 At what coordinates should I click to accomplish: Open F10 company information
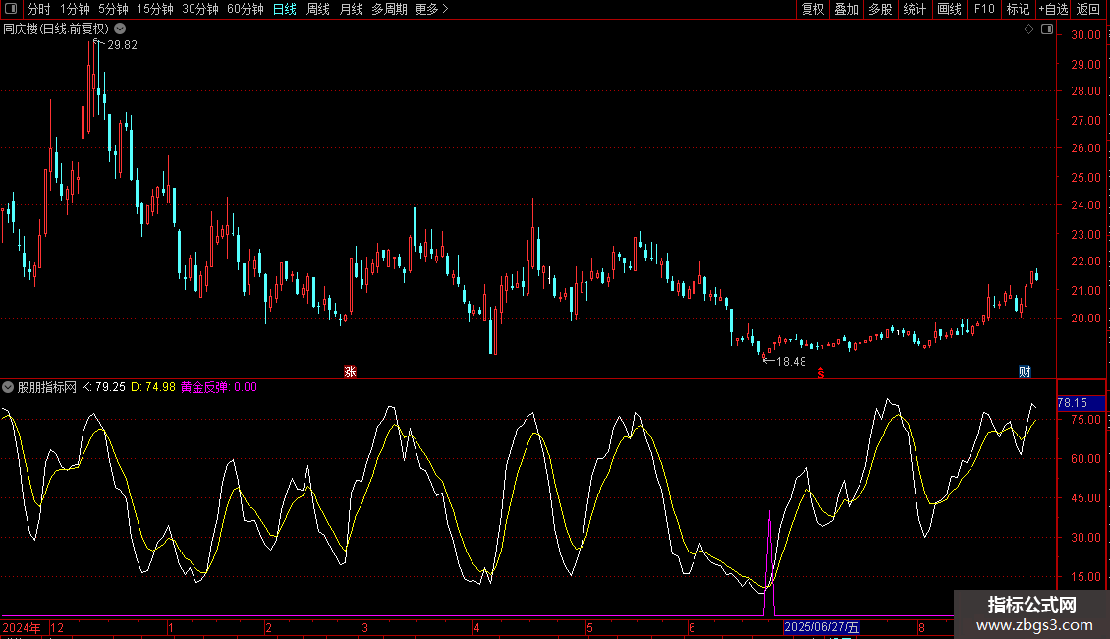(984, 9)
